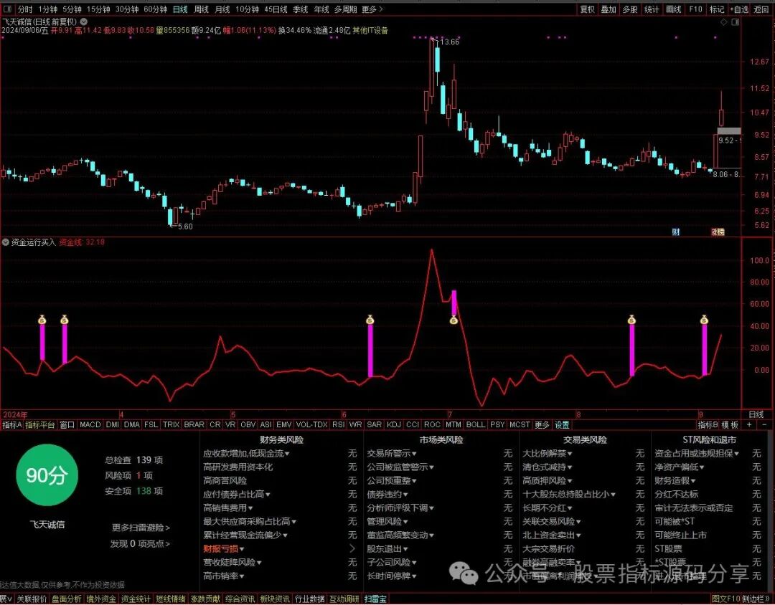The width and height of the screenshot is (775, 605).
Task: Switch to BOLL indicator tab
Action: pyautogui.click(x=476, y=425)
